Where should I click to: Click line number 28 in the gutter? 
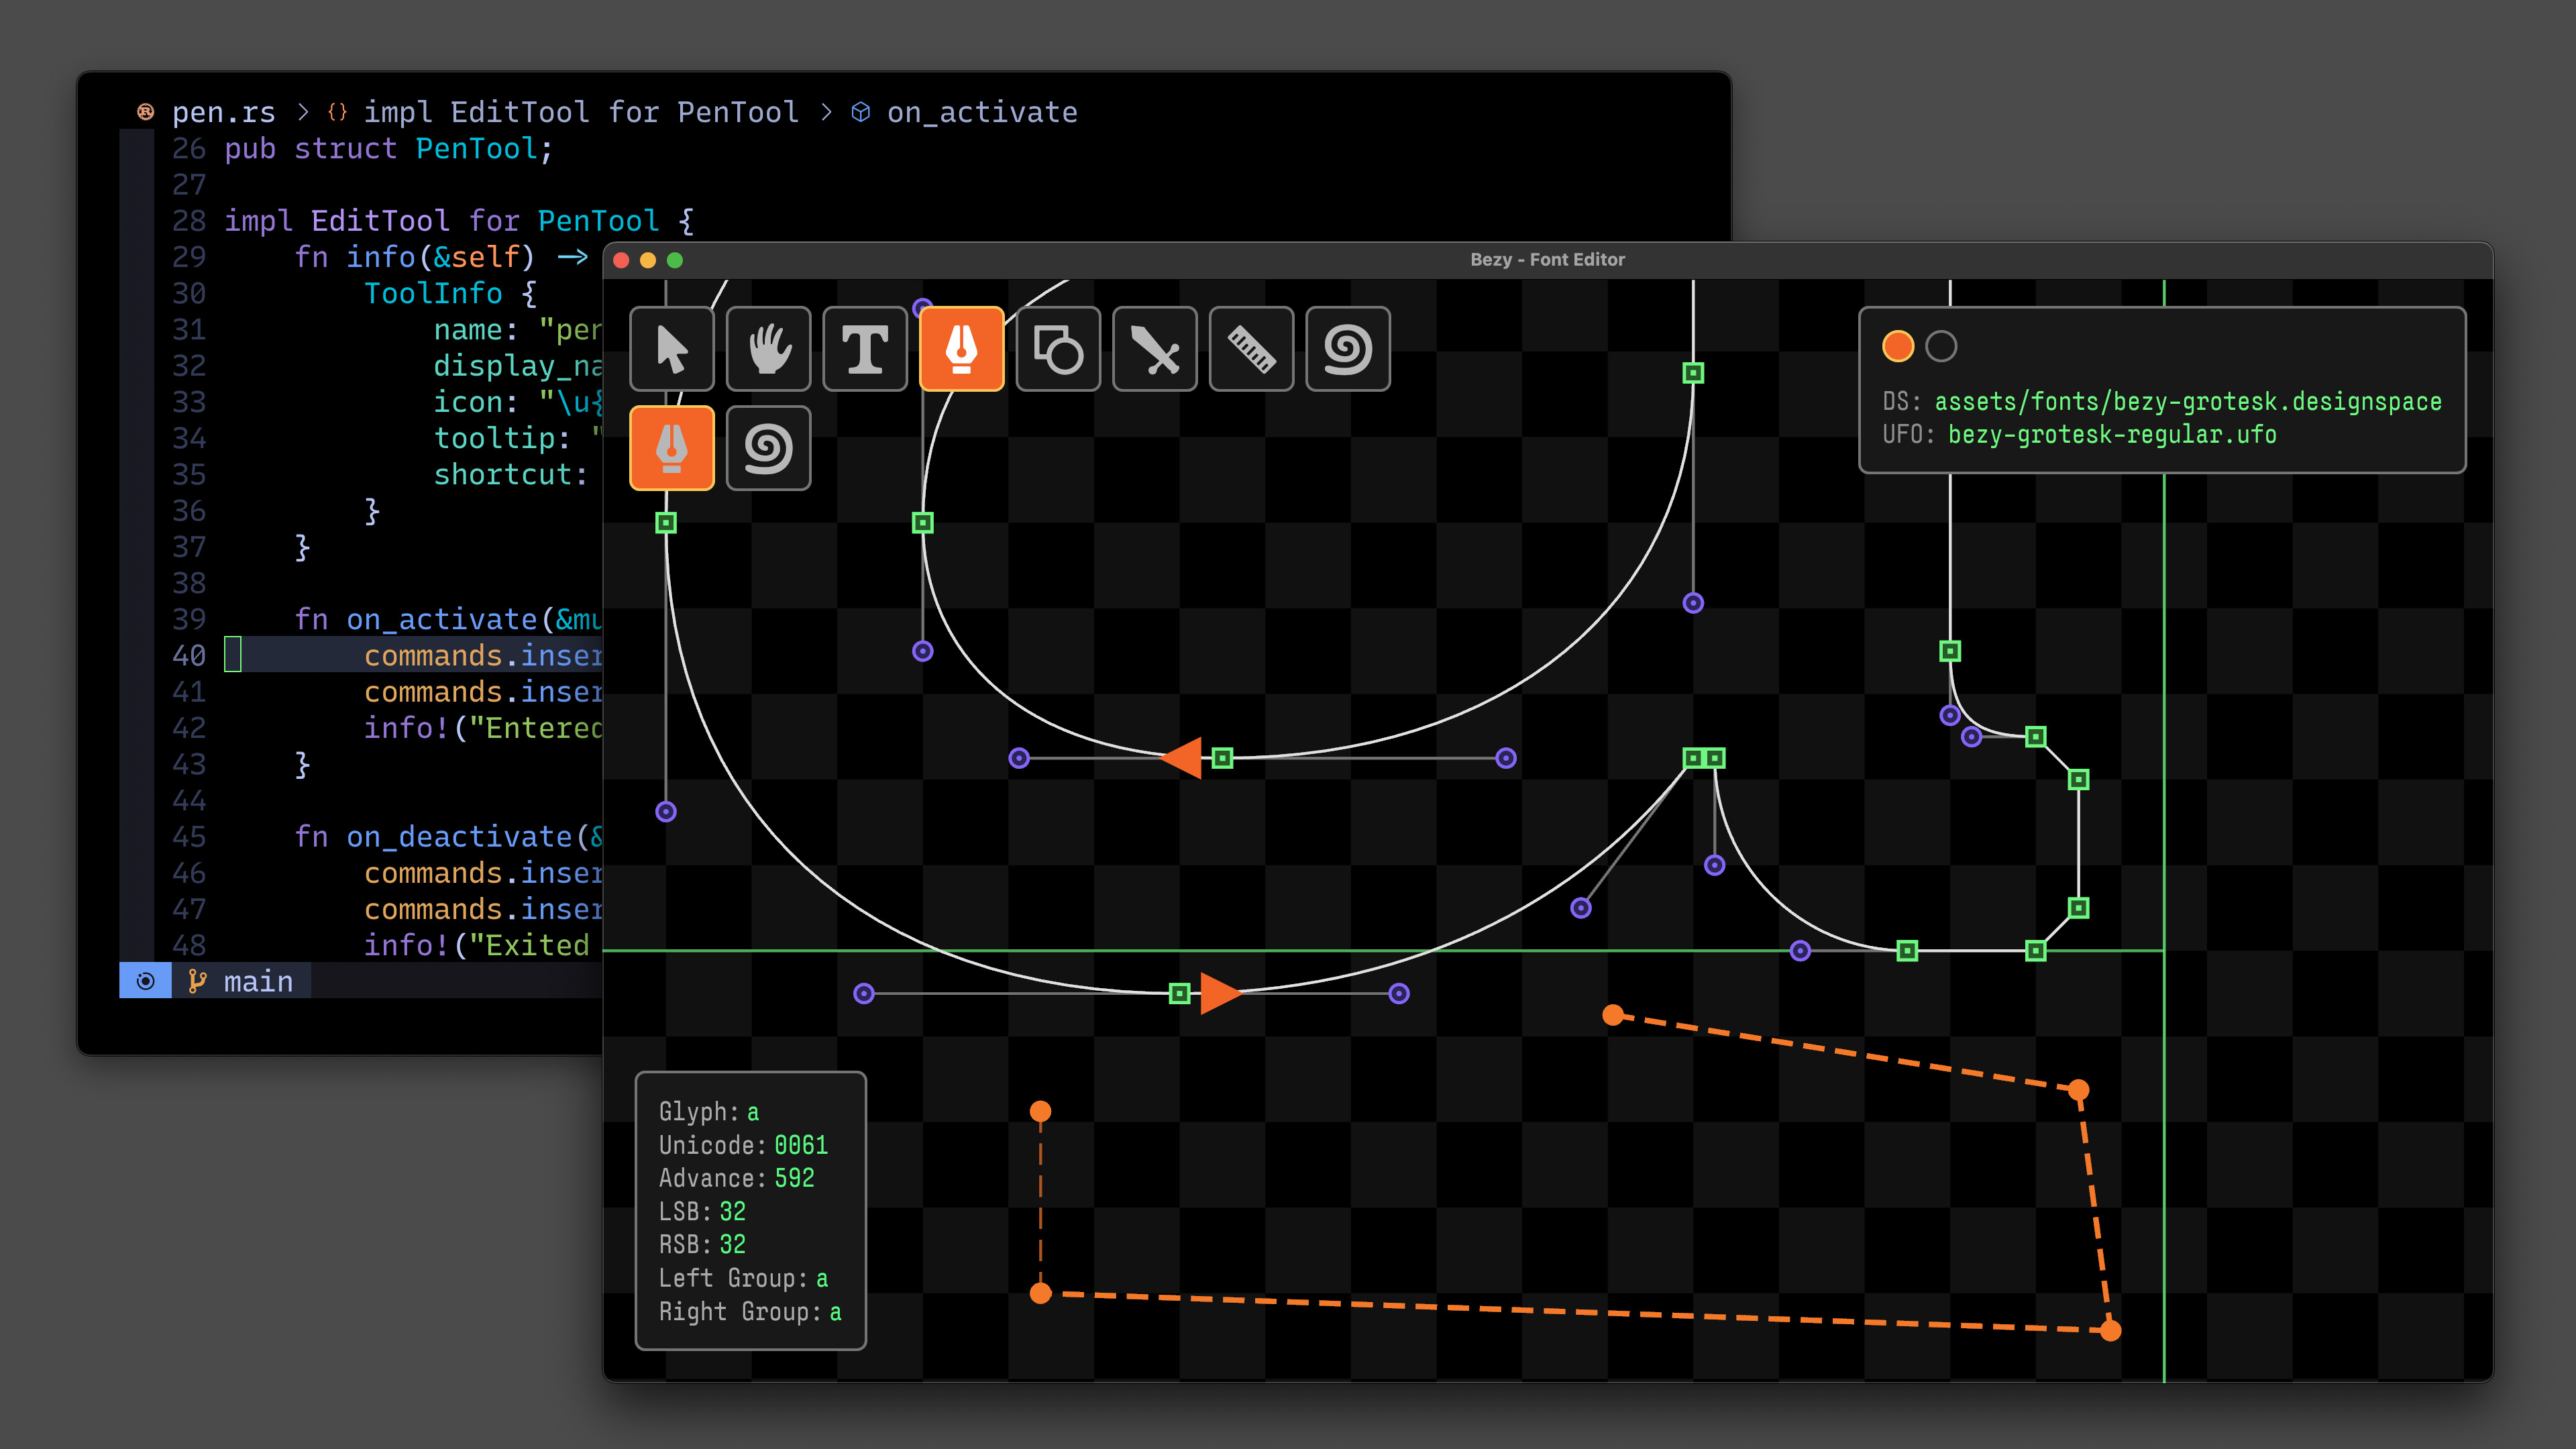[188, 221]
